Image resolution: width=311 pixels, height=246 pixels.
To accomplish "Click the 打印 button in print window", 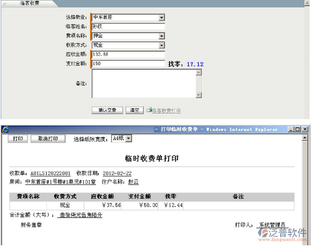I will pos(18,139).
